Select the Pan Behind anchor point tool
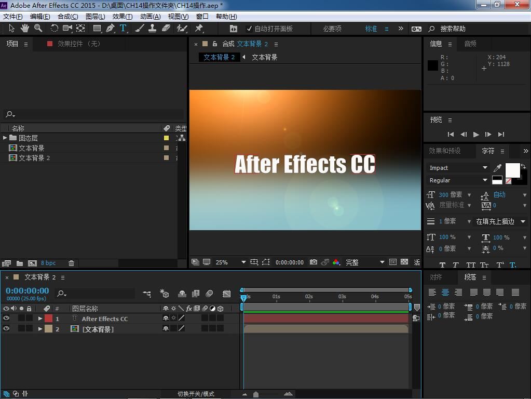 [80, 29]
